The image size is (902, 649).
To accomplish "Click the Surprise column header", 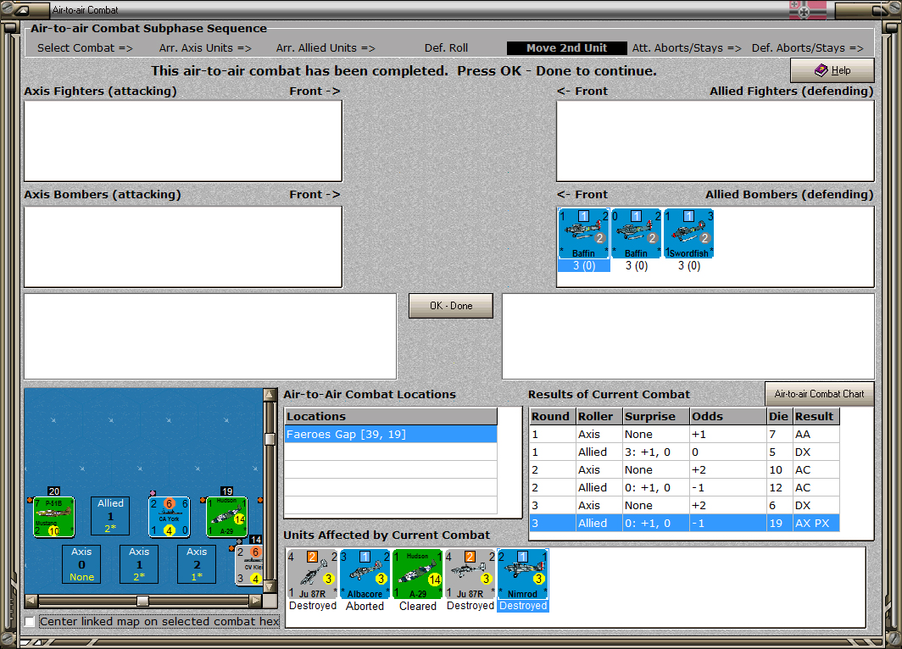I will [x=656, y=416].
